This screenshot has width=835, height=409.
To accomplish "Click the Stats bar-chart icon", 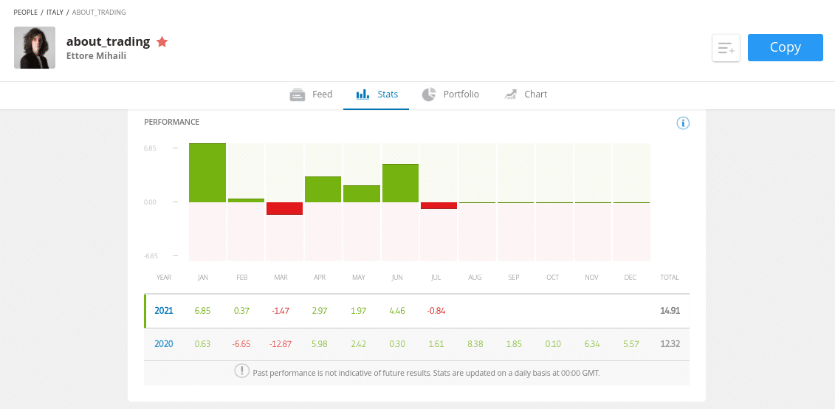I will coord(362,94).
